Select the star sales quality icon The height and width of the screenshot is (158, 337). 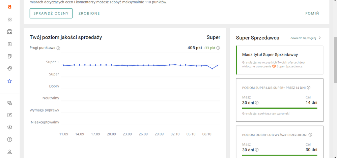[x=9, y=81]
